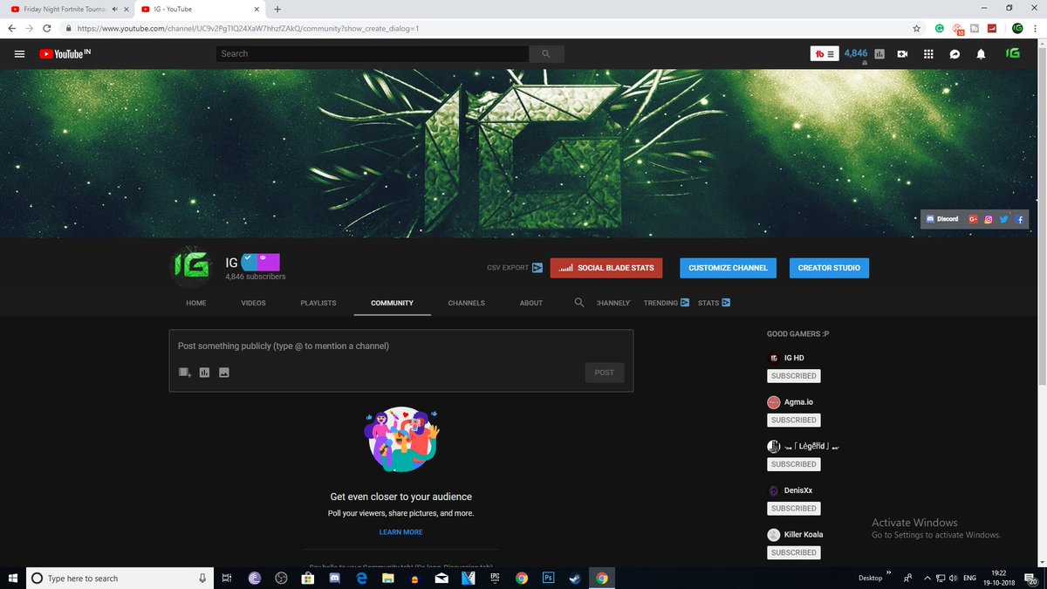
Task: Reload the page
Action: [46, 28]
